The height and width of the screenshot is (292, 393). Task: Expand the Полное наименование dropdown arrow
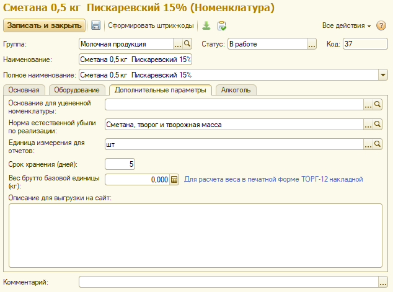[382, 75]
